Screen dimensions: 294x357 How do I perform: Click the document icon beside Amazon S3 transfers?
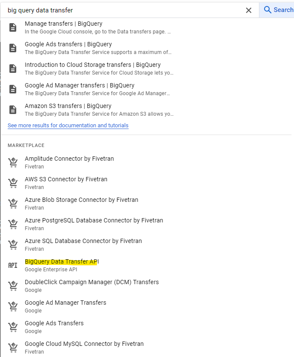pos(13,110)
